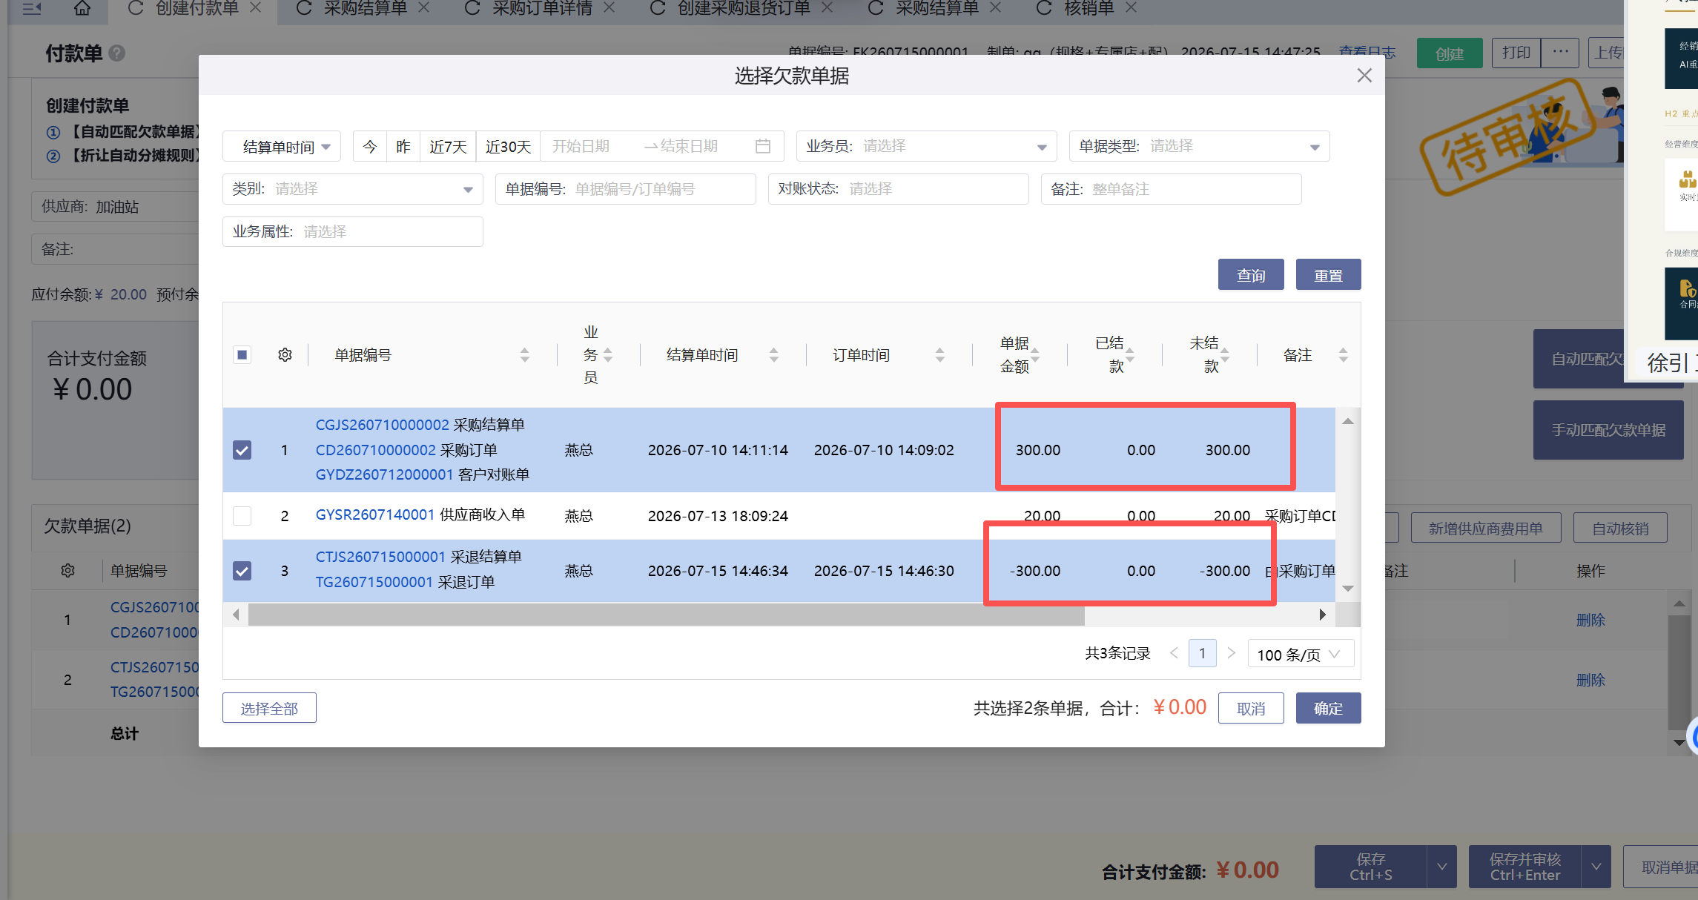Switch to the 创建采购退货订单 tab
The image size is (1698, 900).
(744, 8)
